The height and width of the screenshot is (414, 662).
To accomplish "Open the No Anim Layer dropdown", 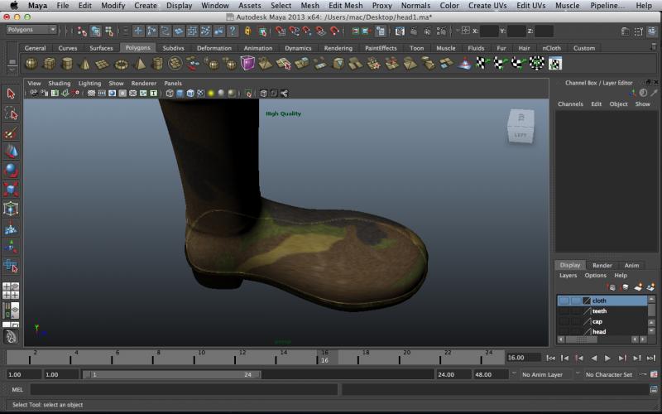I will click(x=545, y=374).
